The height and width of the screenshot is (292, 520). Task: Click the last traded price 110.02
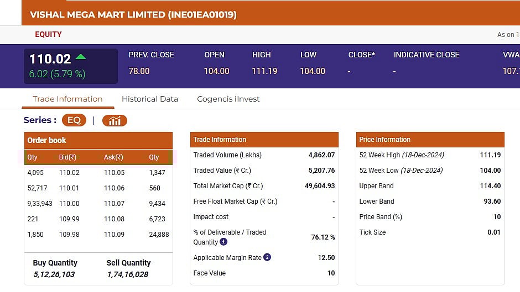(x=50, y=59)
